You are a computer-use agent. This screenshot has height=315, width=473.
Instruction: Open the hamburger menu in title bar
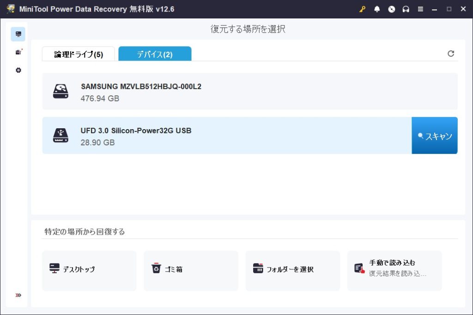(x=420, y=9)
